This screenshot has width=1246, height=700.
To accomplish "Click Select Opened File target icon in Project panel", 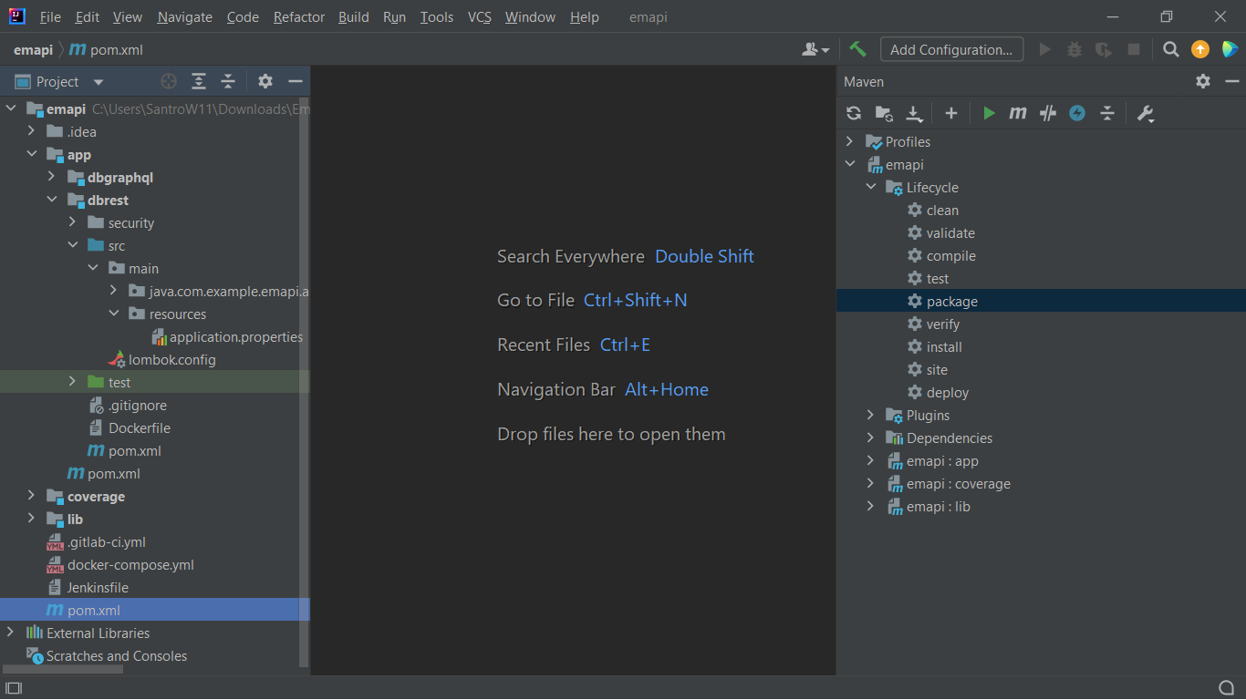I will coord(169,81).
